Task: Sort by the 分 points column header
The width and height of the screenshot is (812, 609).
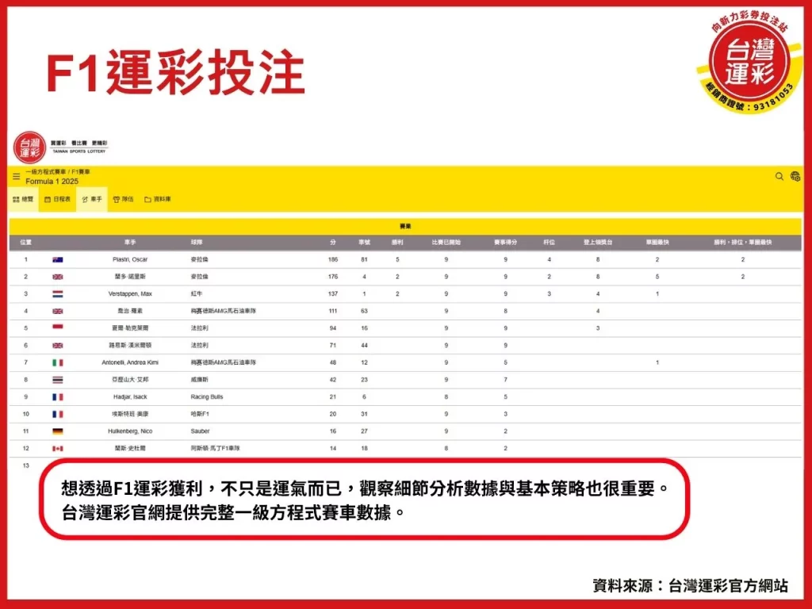Action: point(333,243)
